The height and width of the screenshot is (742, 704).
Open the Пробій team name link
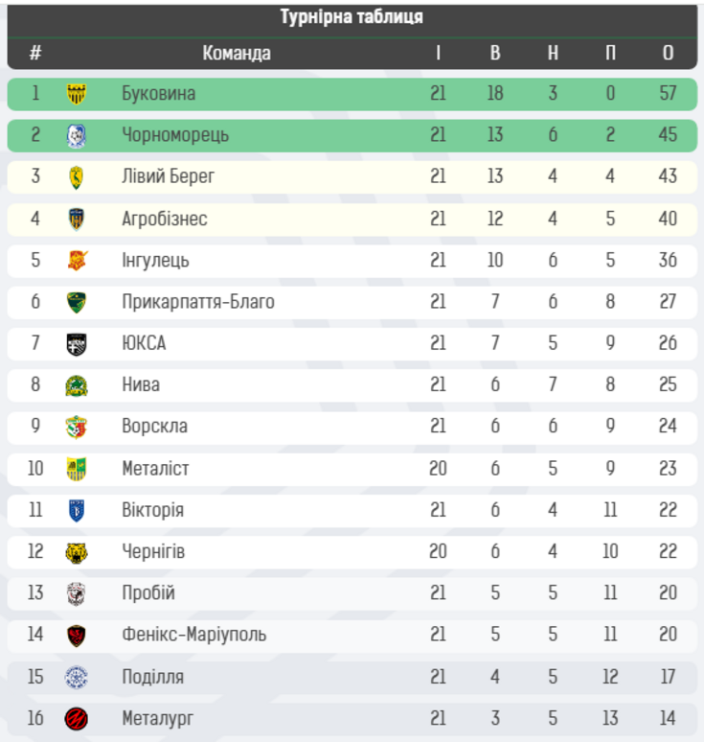(148, 593)
